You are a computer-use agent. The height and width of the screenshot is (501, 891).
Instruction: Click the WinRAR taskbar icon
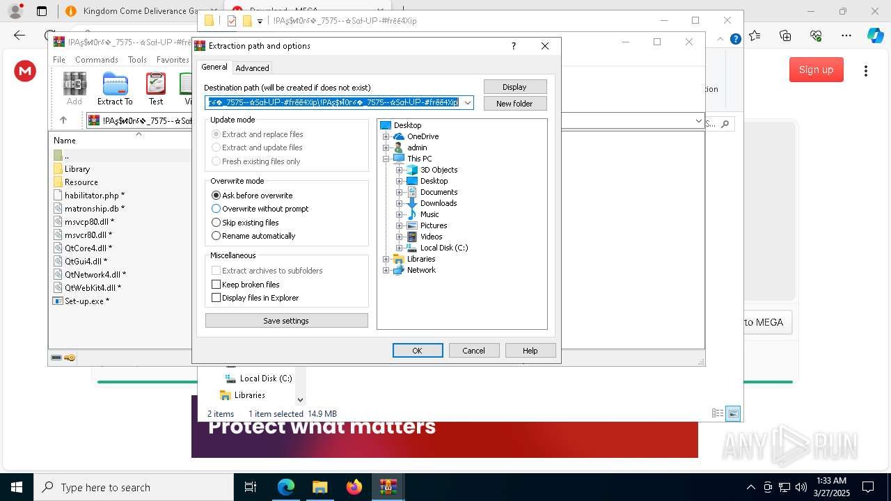click(388, 487)
